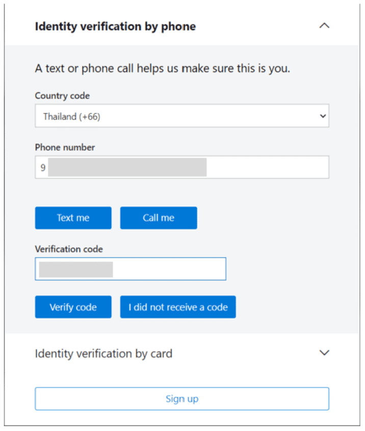The height and width of the screenshot is (431, 365).
Task: Click the digit 9 in the phone field
Action: [x=43, y=167]
